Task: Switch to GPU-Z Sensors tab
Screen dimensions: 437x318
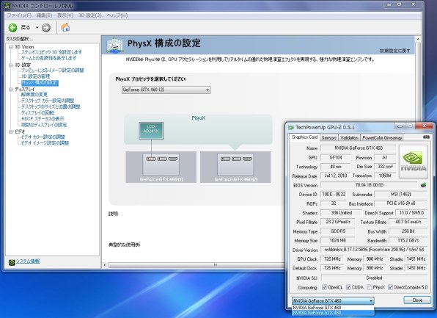Action: click(329, 137)
